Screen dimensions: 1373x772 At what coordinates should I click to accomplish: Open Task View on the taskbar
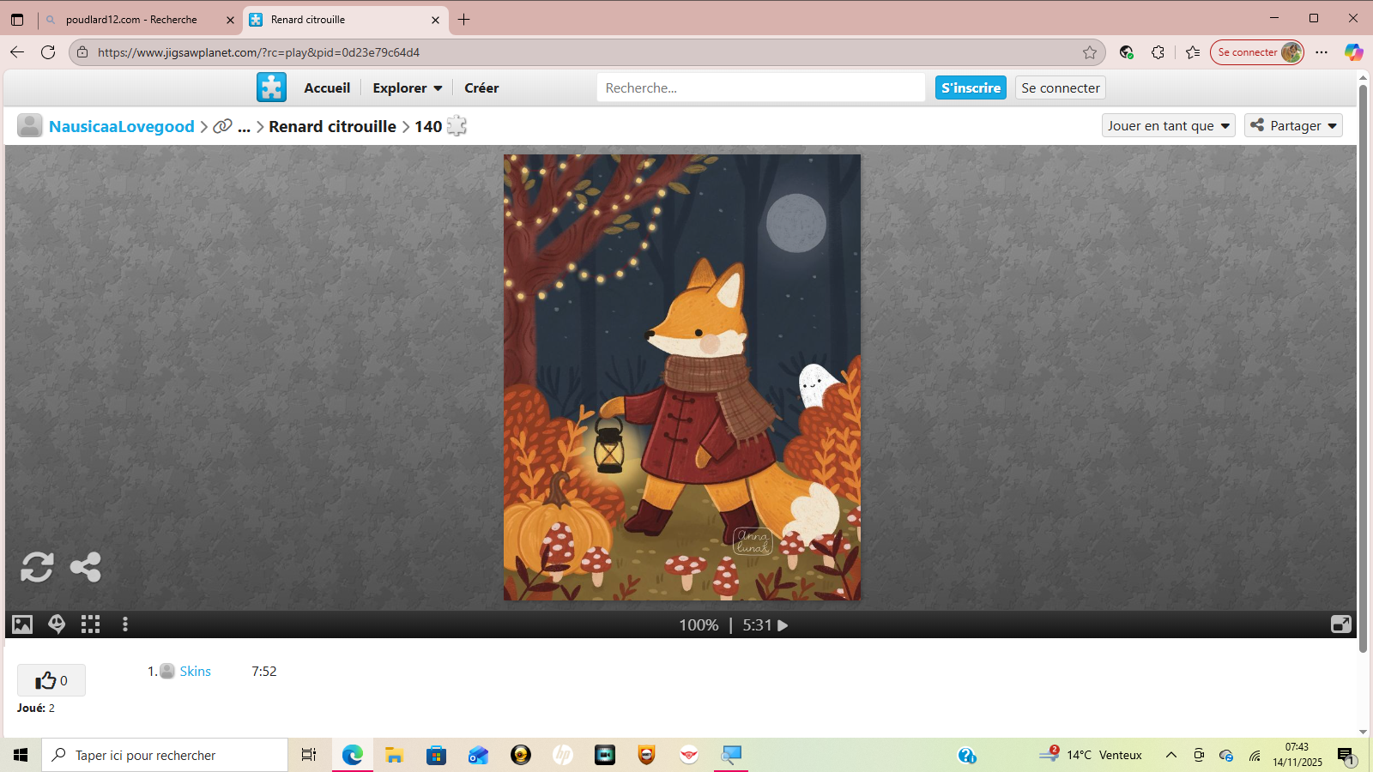tap(309, 755)
